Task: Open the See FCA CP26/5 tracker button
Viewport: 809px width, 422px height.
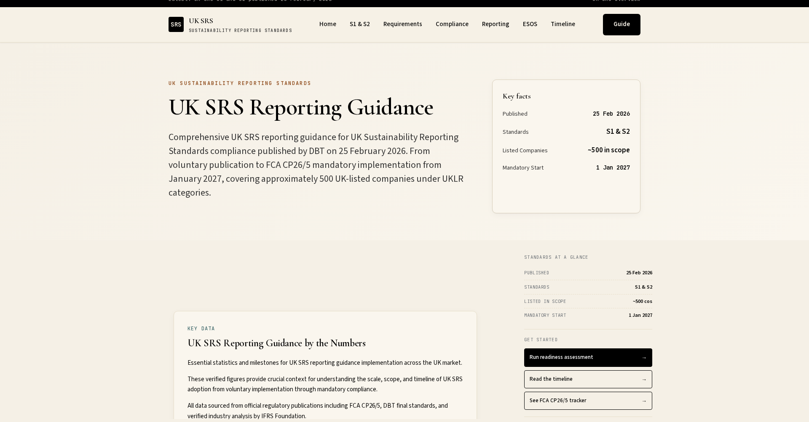Action: (588, 401)
